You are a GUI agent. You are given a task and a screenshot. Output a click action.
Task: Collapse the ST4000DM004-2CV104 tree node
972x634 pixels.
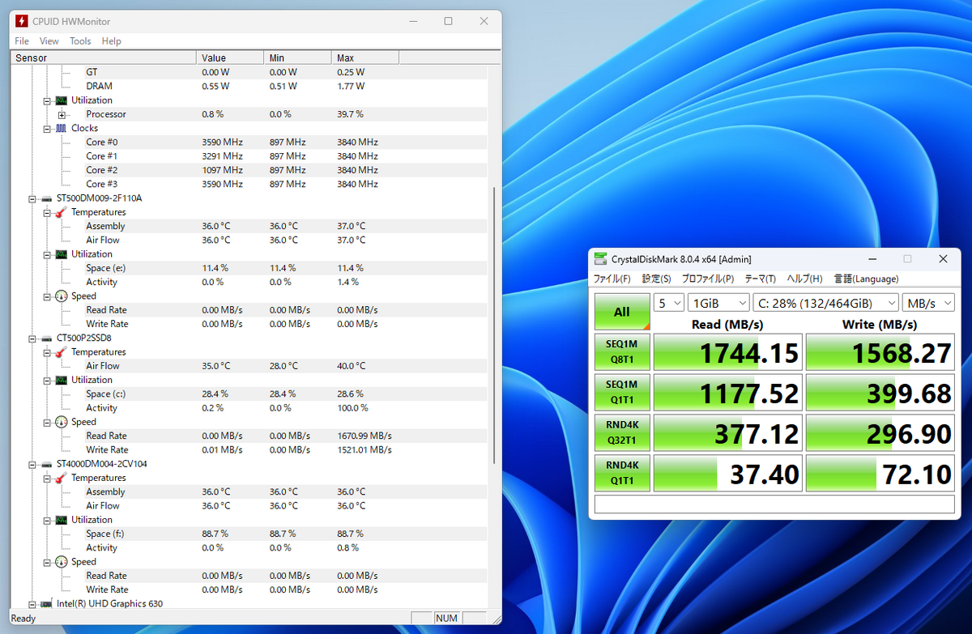[32, 464]
